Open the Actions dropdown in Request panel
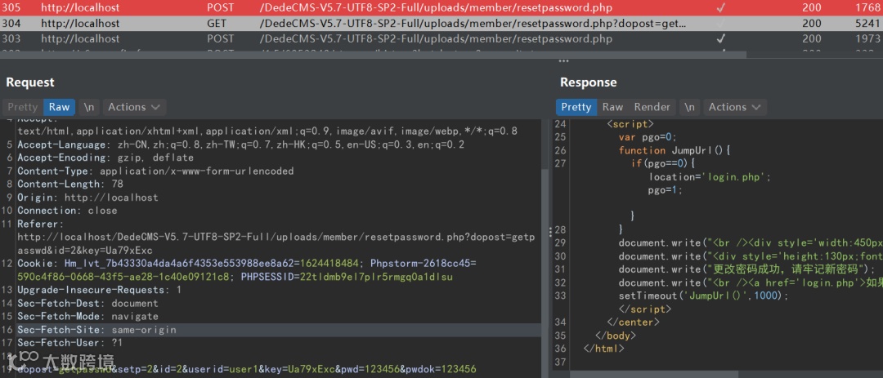Image resolution: width=883 pixels, height=378 pixels. 134,107
